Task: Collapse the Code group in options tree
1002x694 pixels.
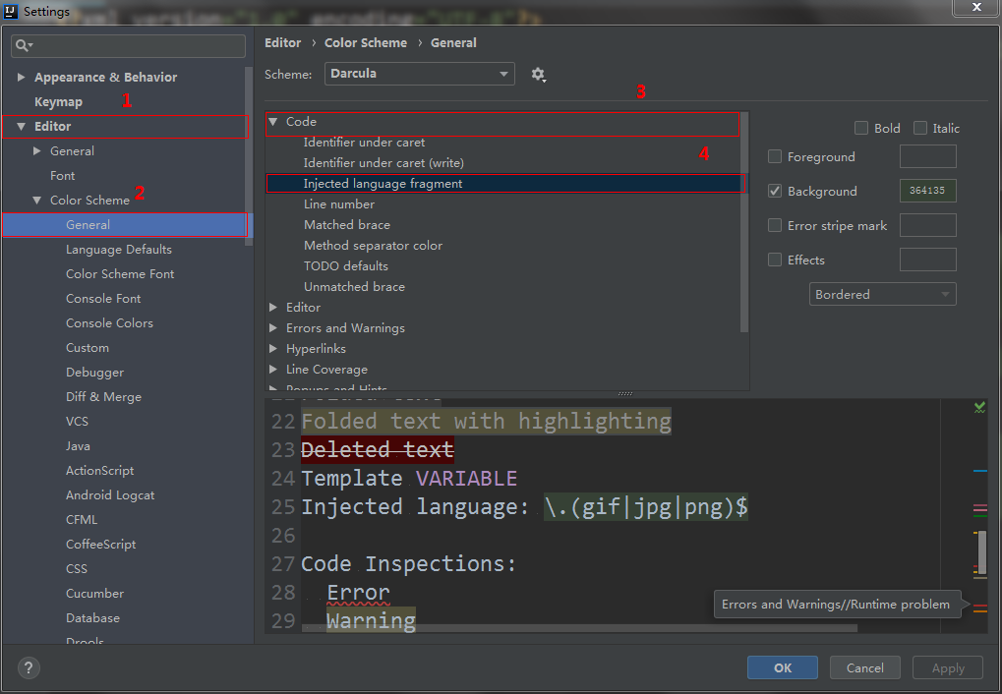Action: click(x=273, y=122)
